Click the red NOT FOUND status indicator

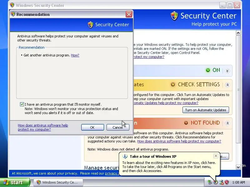click(186, 123)
